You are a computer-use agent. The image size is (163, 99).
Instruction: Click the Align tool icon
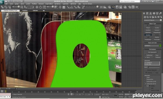pos(105,7)
